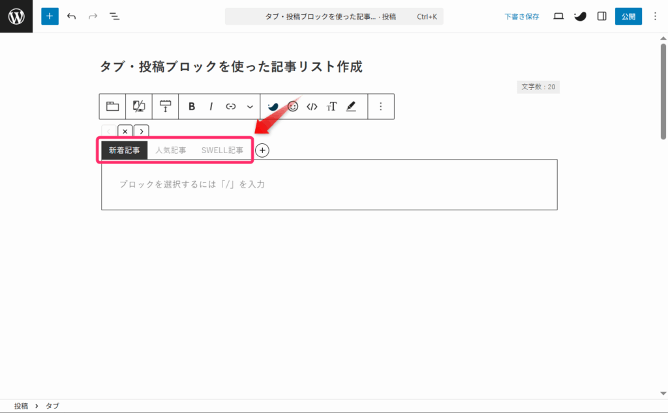
Task: Open the emoji smiley icon picker
Action: point(293,106)
